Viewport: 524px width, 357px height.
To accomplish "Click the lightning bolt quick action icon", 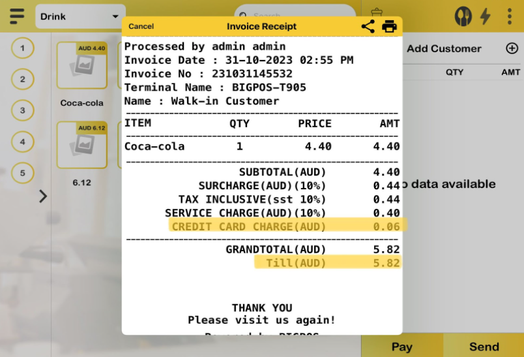I will tap(486, 16).
